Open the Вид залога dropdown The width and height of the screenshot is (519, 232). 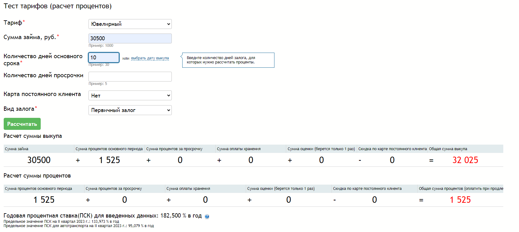click(x=130, y=110)
